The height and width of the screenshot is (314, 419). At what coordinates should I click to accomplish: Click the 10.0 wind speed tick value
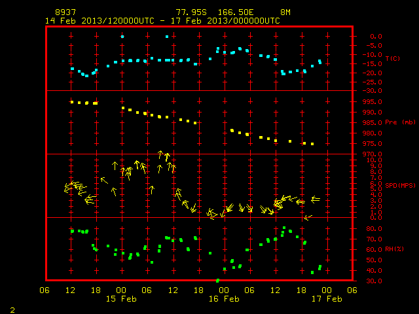[x=374, y=160]
